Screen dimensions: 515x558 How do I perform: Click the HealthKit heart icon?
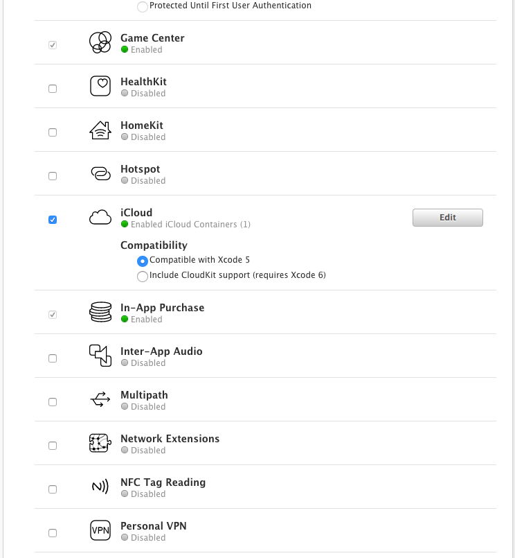tap(100, 86)
